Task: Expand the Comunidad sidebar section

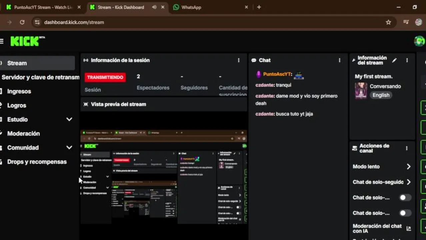Action: [x=69, y=148]
